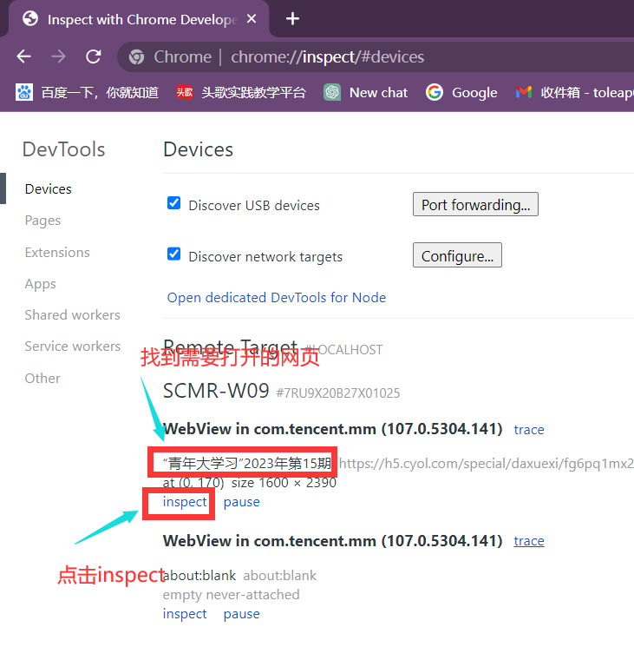Click the first WebView in com.tencent.mm heading
The image size is (634, 647).
coord(333,429)
